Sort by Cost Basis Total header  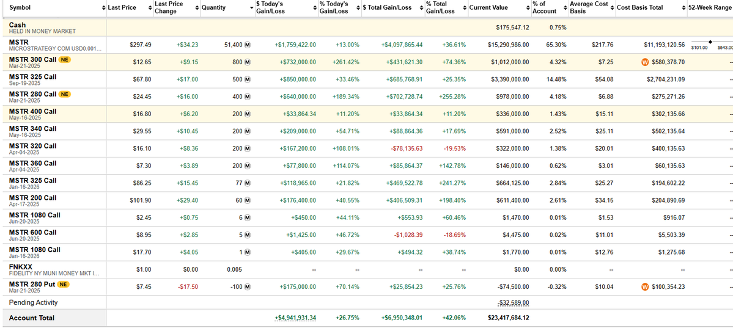[x=639, y=7]
